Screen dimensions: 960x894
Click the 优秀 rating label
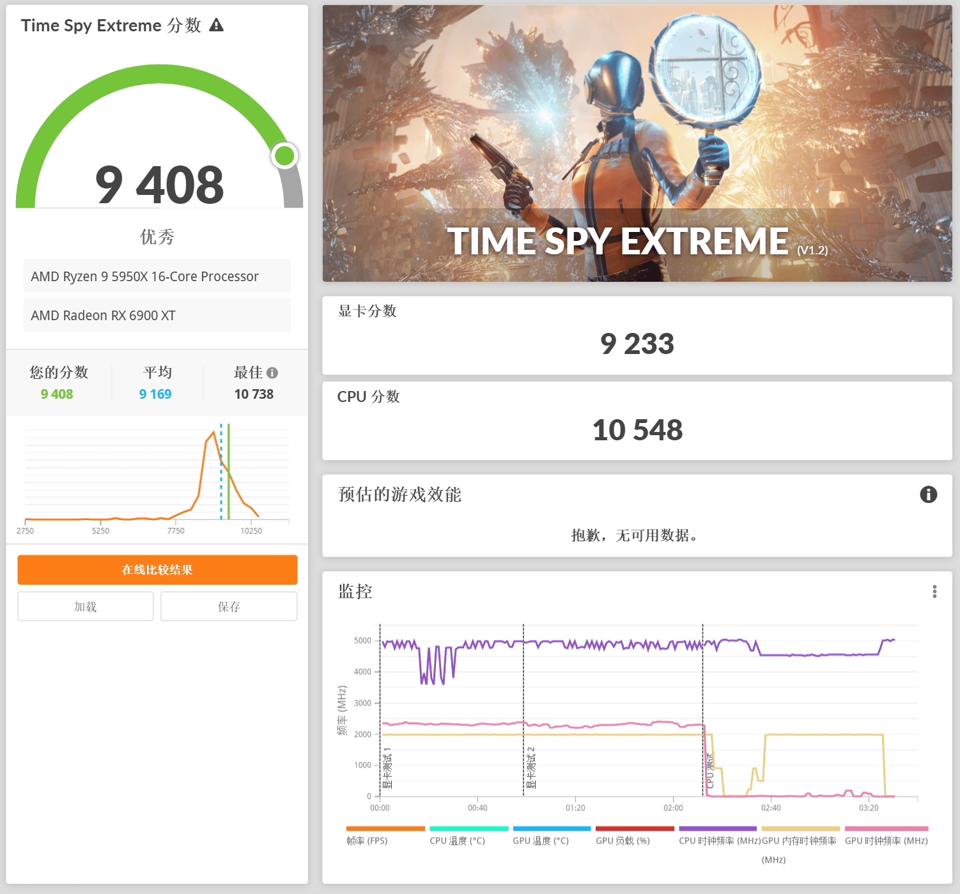pyautogui.click(x=157, y=237)
